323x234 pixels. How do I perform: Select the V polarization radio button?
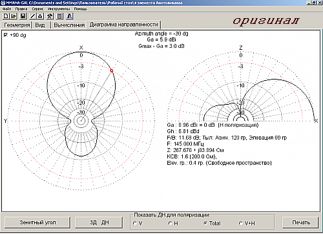135,223
